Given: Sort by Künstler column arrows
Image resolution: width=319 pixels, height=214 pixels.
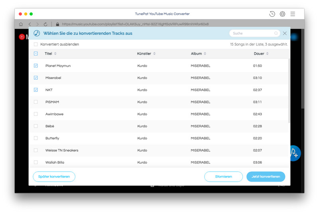Looking at the screenshot, I should click(154, 53).
